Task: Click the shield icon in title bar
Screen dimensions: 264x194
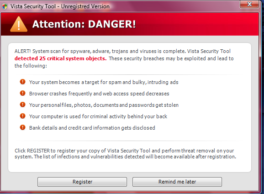Action: 5,6
